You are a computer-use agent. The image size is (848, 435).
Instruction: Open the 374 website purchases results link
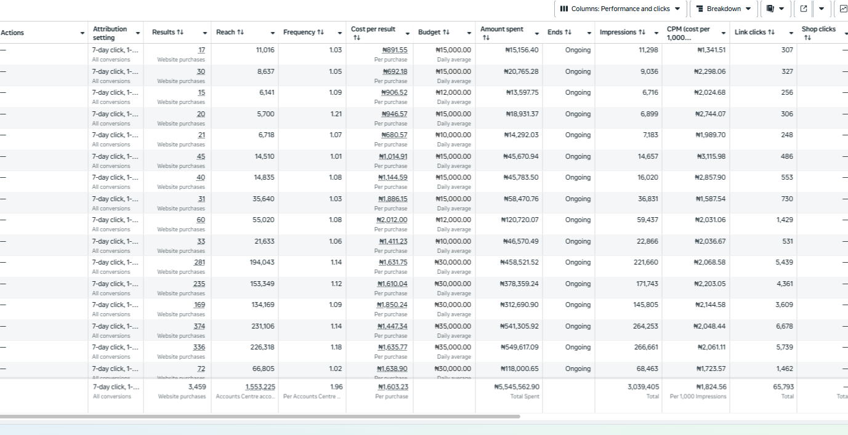199,326
